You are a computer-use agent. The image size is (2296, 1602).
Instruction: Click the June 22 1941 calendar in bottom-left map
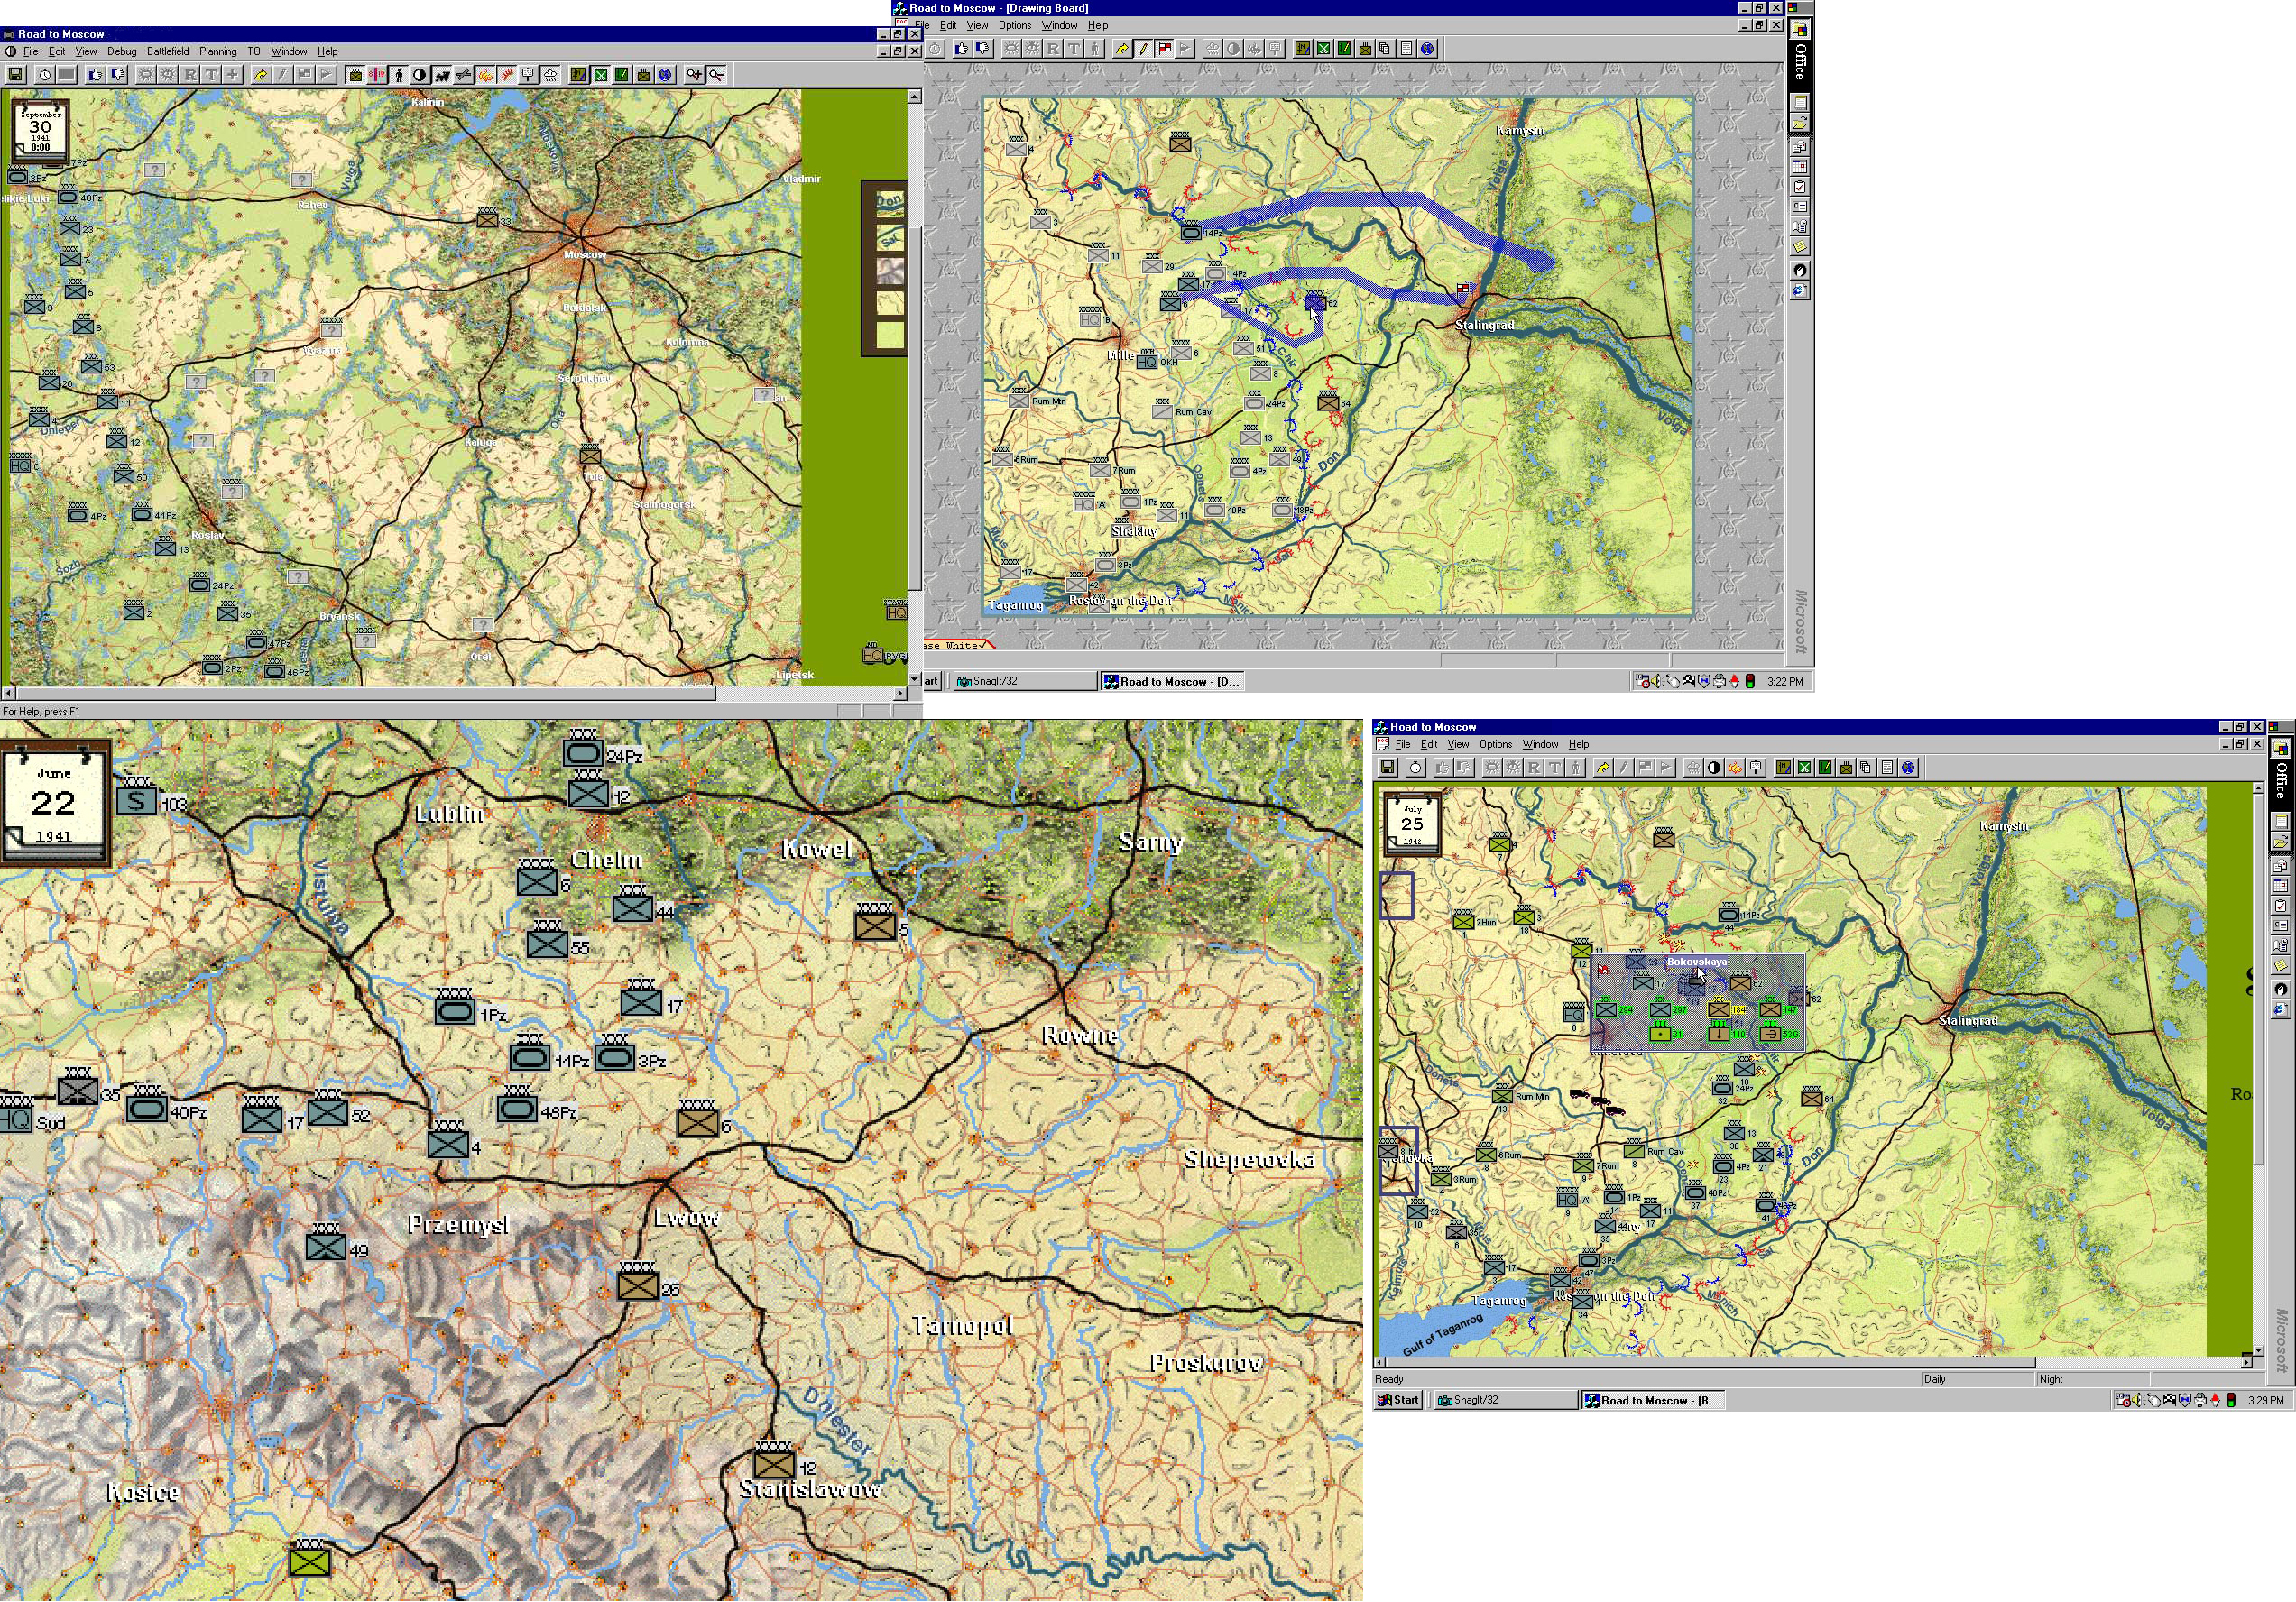[55, 802]
